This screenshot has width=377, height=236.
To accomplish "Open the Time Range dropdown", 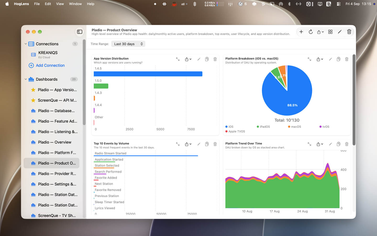I will pyautogui.click(x=128, y=44).
